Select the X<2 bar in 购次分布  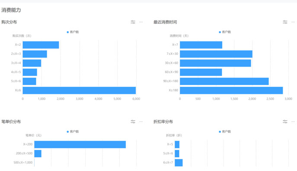click(x=41, y=45)
